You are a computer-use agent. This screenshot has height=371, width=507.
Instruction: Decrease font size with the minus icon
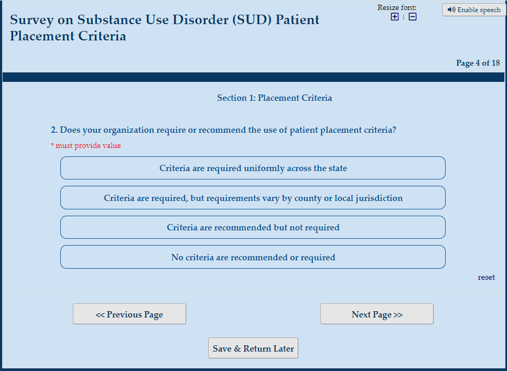point(413,17)
